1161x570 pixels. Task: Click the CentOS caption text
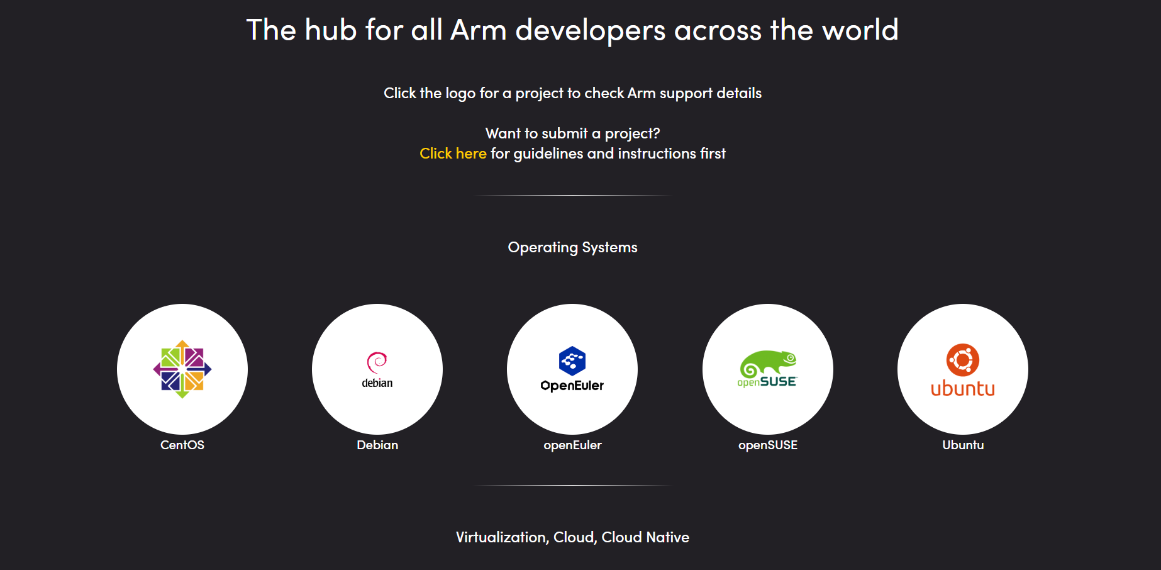coord(182,445)
